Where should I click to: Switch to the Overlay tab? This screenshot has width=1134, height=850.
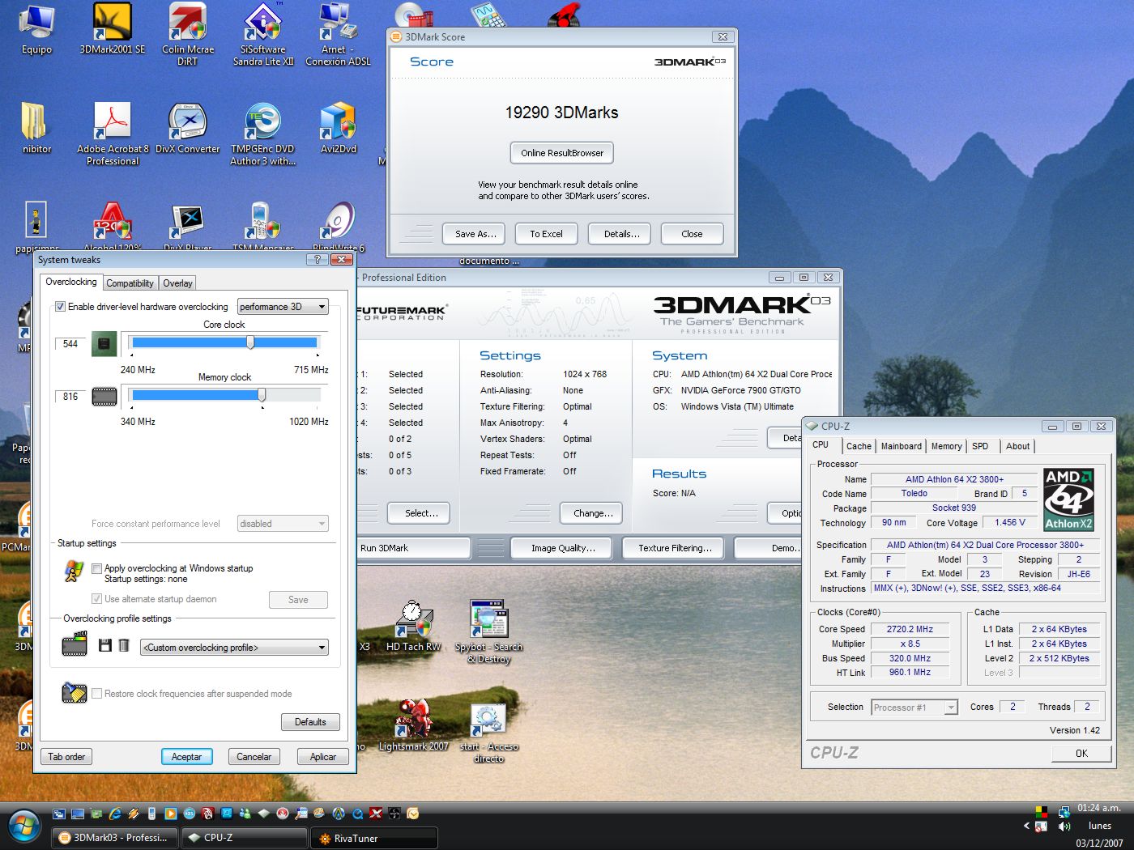coord(177,283)
